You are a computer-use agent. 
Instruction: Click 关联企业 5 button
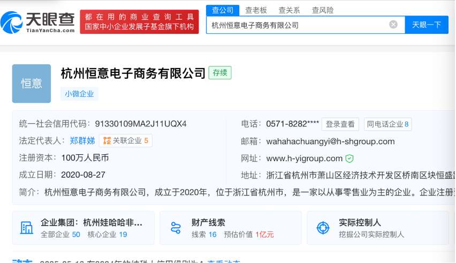pos(126,141)
